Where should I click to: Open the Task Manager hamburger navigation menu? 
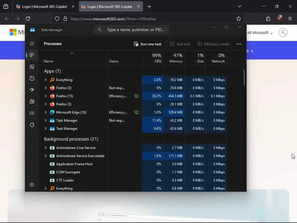32,44
